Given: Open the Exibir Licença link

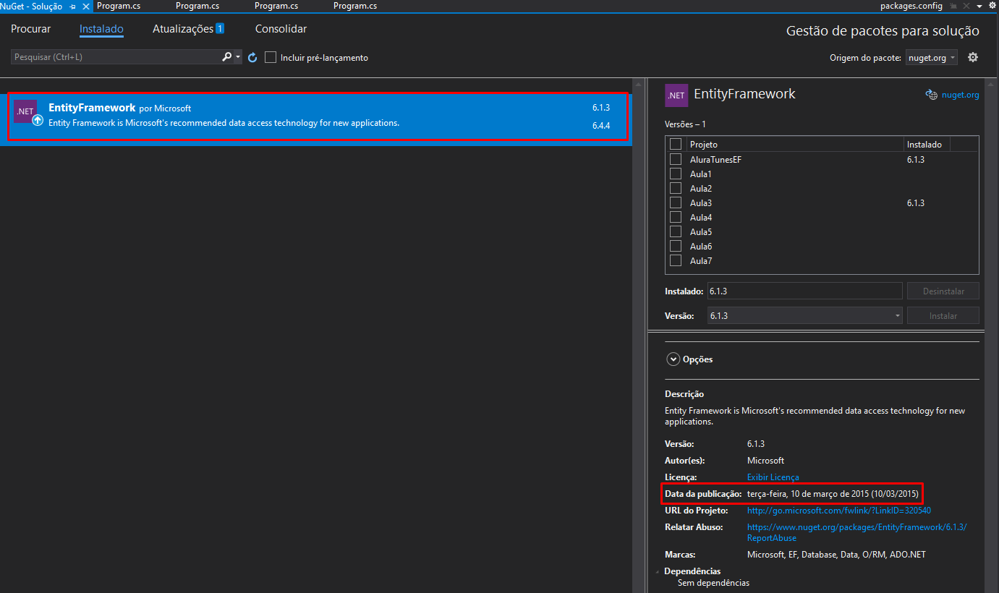Looking at the screenshot, I should point(773,477).
